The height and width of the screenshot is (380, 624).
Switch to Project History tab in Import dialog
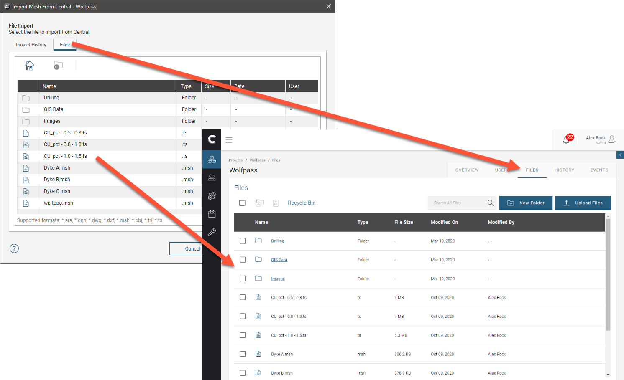[x=31, y=45]
